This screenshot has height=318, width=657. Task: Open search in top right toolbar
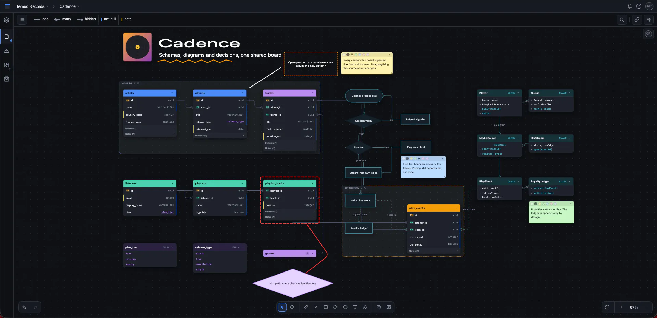tap(622, 19)
